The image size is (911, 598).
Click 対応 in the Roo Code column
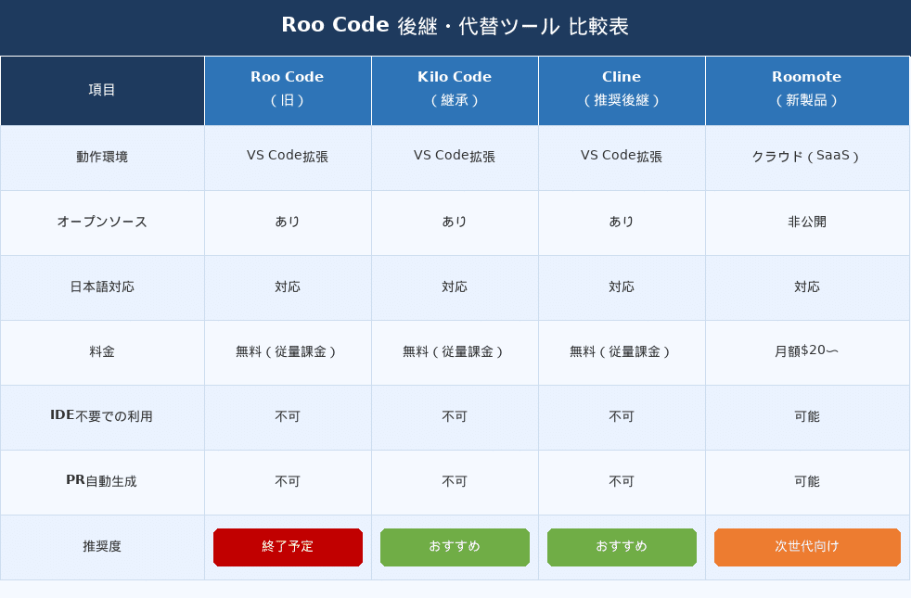pos(288,286)
